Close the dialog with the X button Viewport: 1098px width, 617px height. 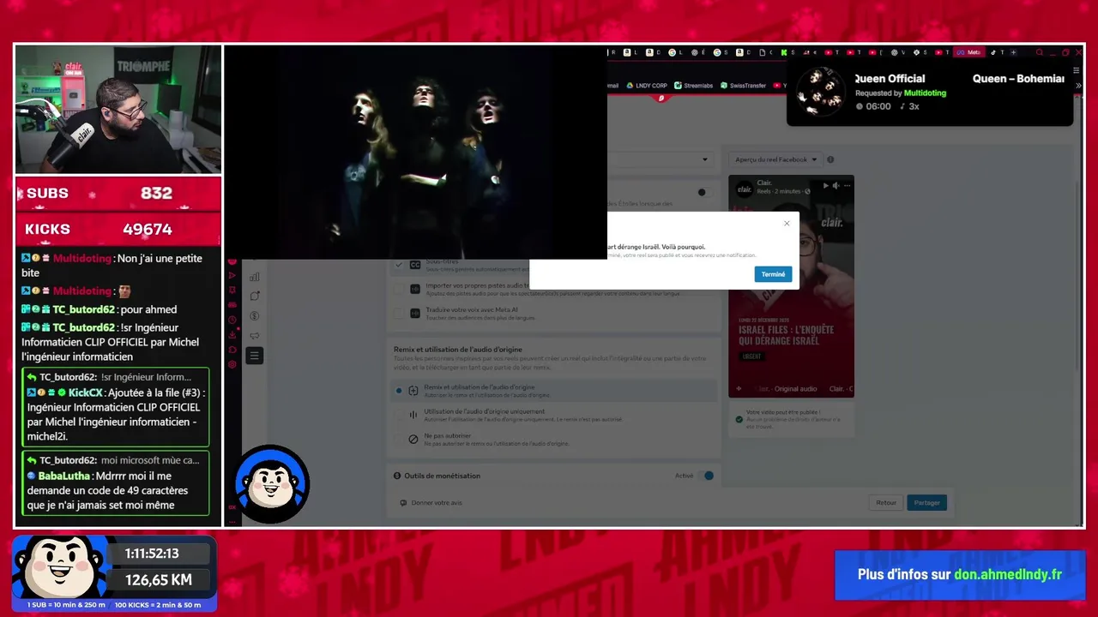[x=787, y=224]
